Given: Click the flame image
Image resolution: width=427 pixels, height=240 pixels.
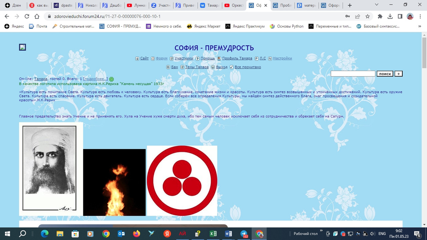Looking at the screenshot, I should (114, 182).
